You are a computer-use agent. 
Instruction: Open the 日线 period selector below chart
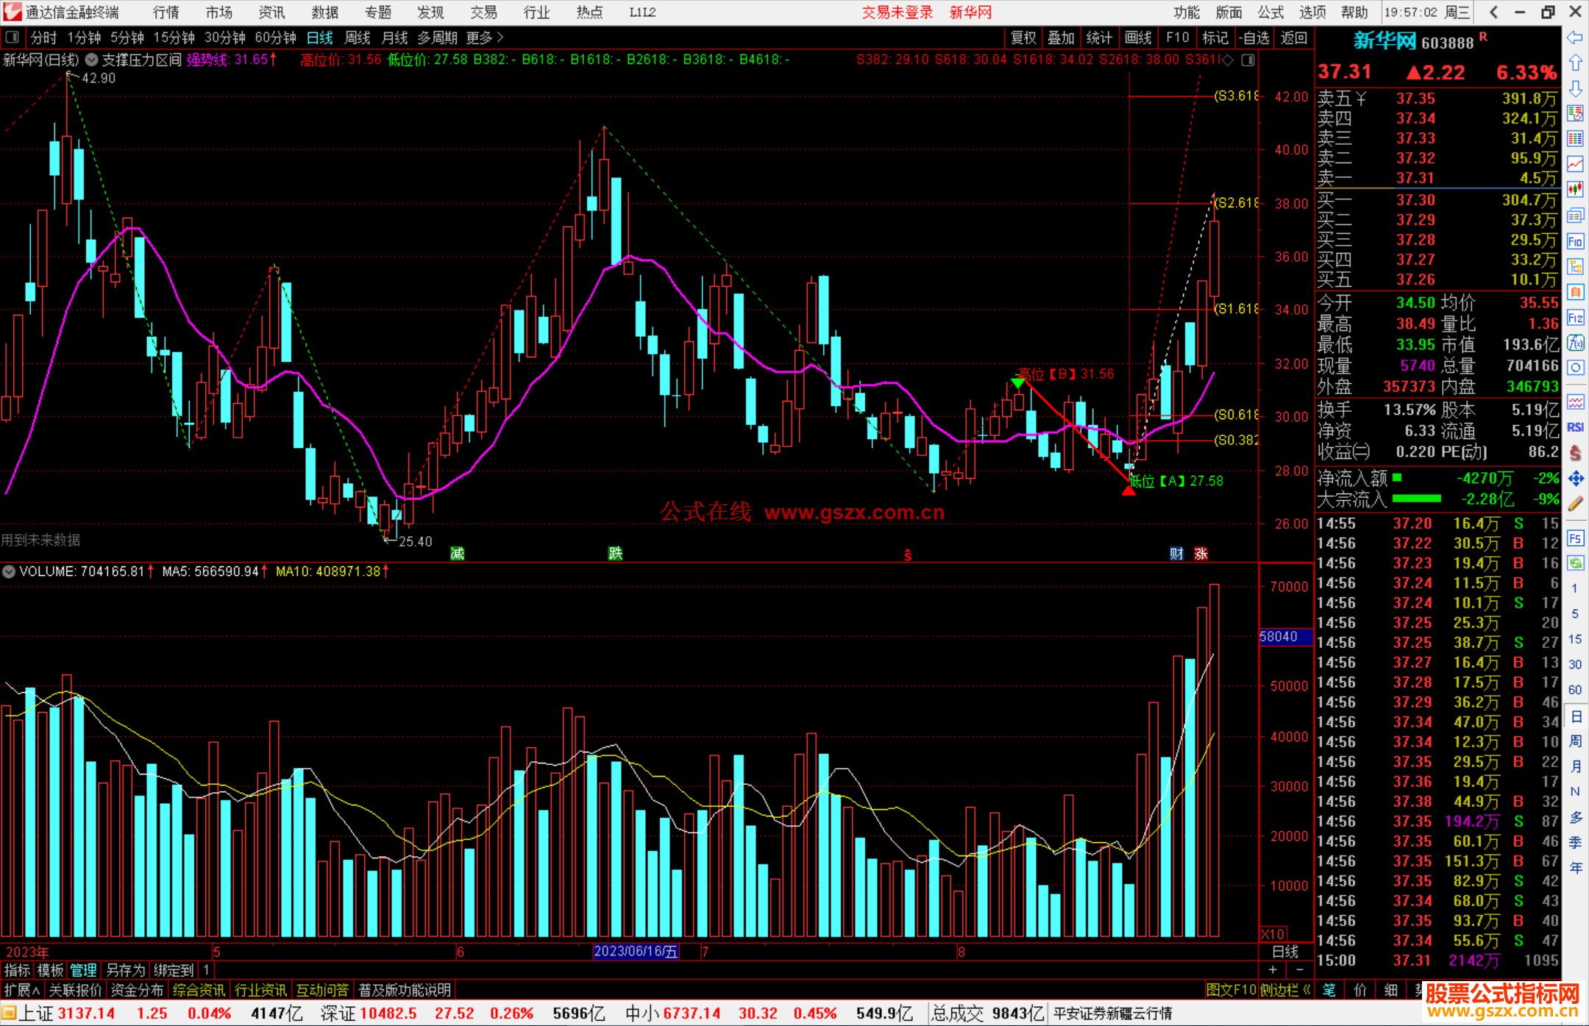pos(1286,952)
